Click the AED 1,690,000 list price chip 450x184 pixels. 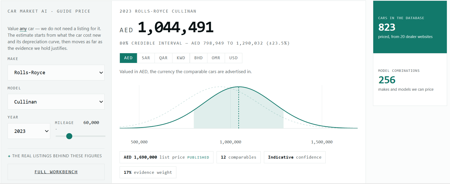[166, 157]
